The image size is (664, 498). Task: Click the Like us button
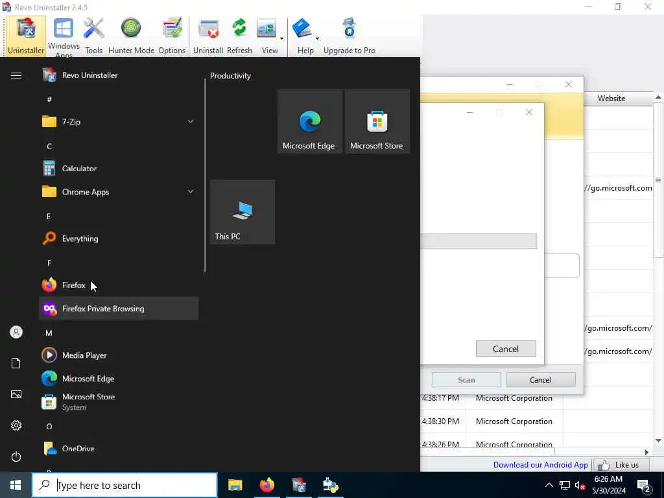[x=621, y=465]
